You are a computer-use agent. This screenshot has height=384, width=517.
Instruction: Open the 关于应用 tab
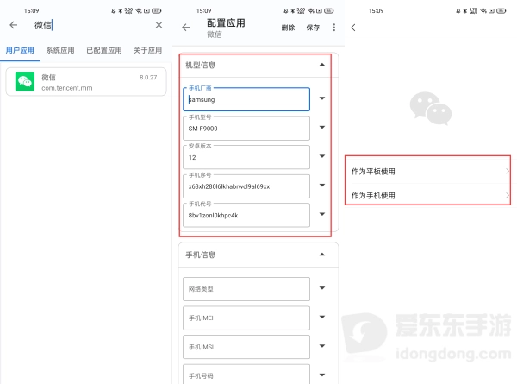click(147, 50)
